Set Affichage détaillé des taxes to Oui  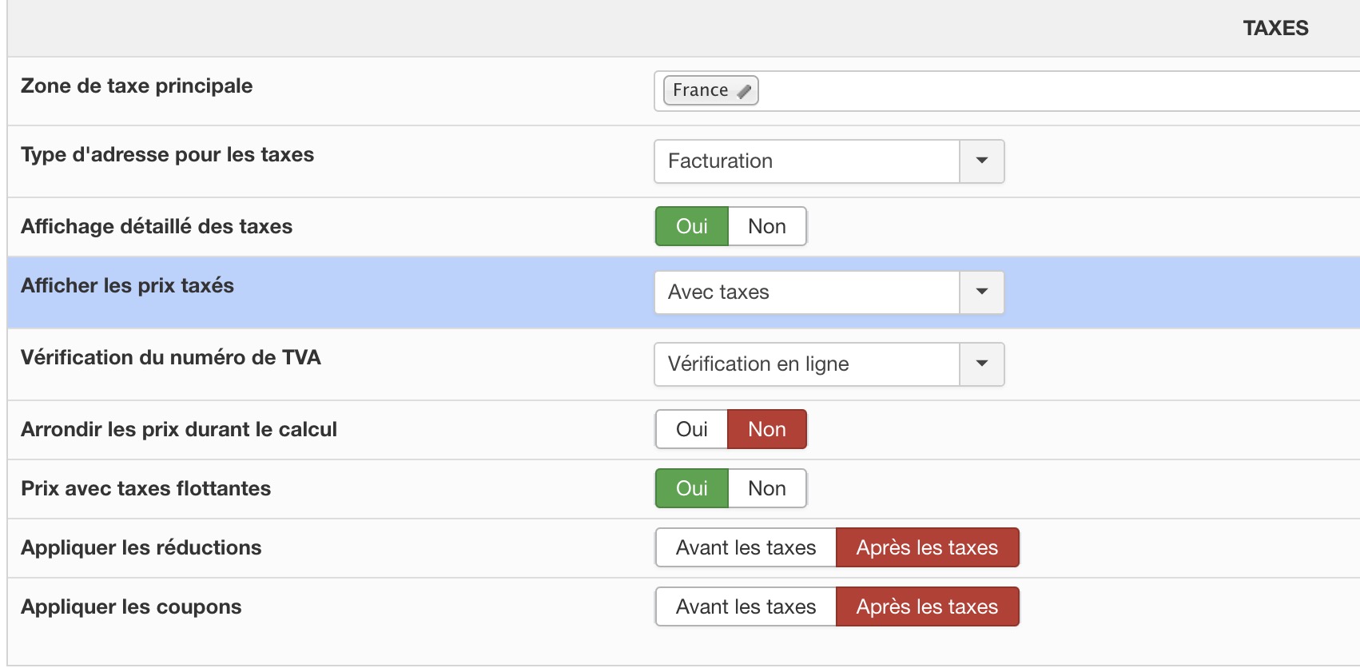tap(692, 227)
